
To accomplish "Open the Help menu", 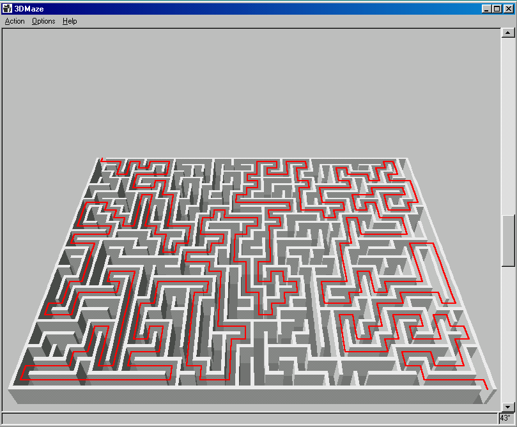I will (70, 21).
